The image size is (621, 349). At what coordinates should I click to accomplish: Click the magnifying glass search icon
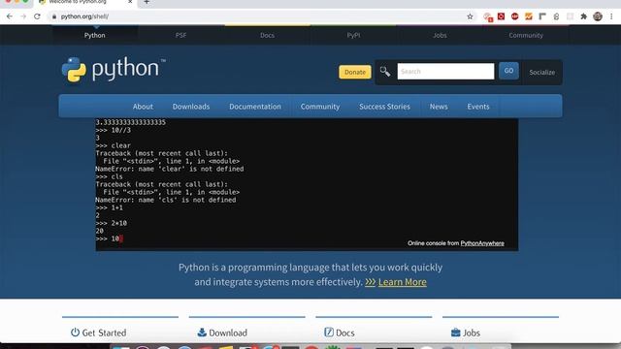click(385, 72)
